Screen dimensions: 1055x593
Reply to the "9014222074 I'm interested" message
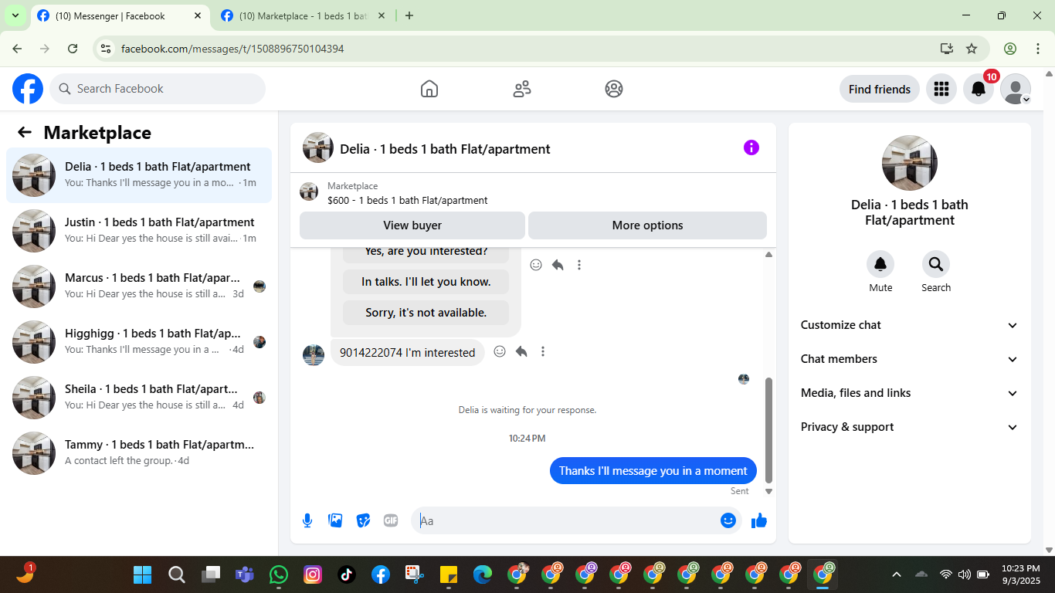pos(521,351)
